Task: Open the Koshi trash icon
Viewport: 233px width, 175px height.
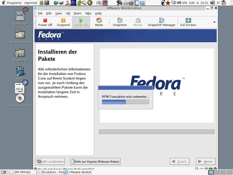Action: coord(20,73)
